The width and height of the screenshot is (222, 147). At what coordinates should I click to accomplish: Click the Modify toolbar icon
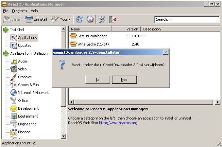click(55, 19)
